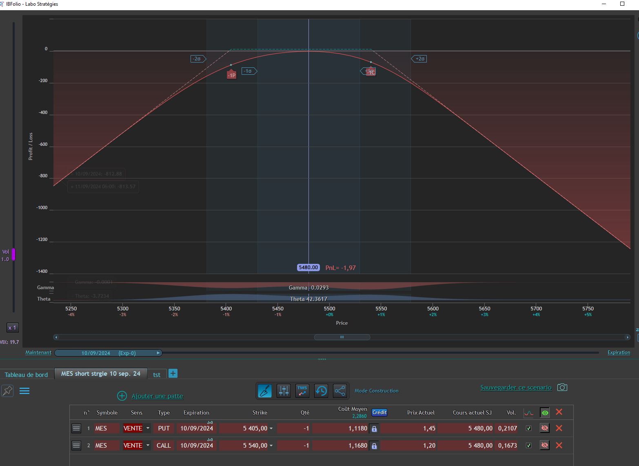Viewport: 639px width, 466px height.
Task: Click the Ajouter une patte link
Action: (157, 396)
